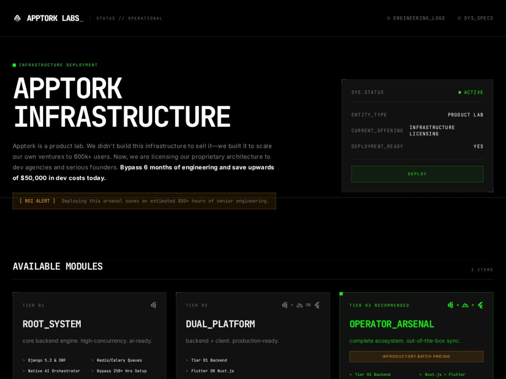Click the 3 ITEMS counter
The height and width of the screenshot is (379, 506).
point(482,270)
